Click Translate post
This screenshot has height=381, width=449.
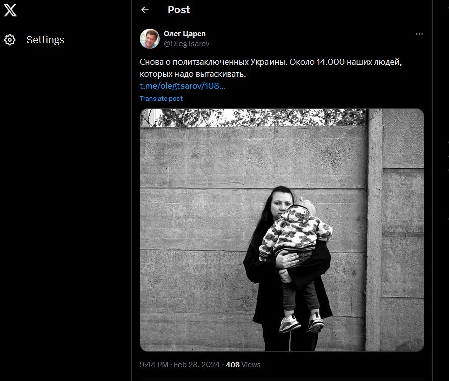161,99
